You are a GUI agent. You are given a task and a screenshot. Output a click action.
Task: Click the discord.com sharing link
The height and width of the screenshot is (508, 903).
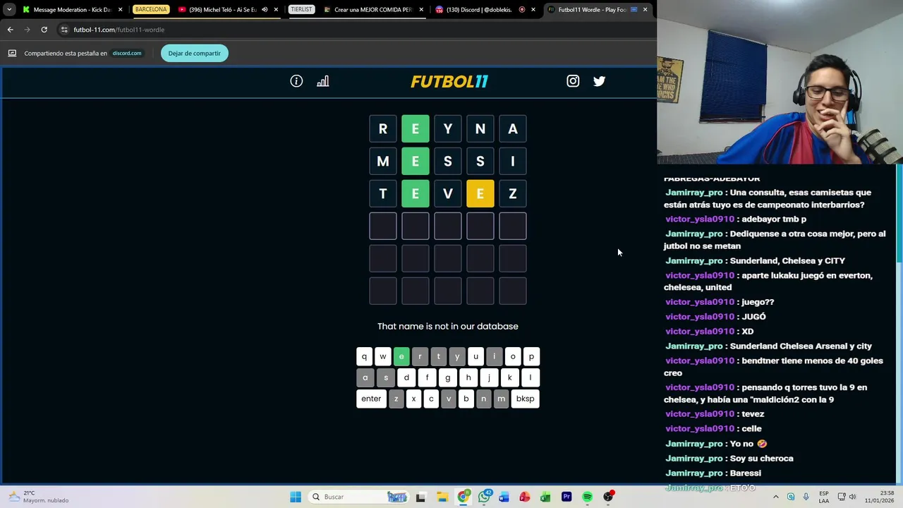coord(127,53)
